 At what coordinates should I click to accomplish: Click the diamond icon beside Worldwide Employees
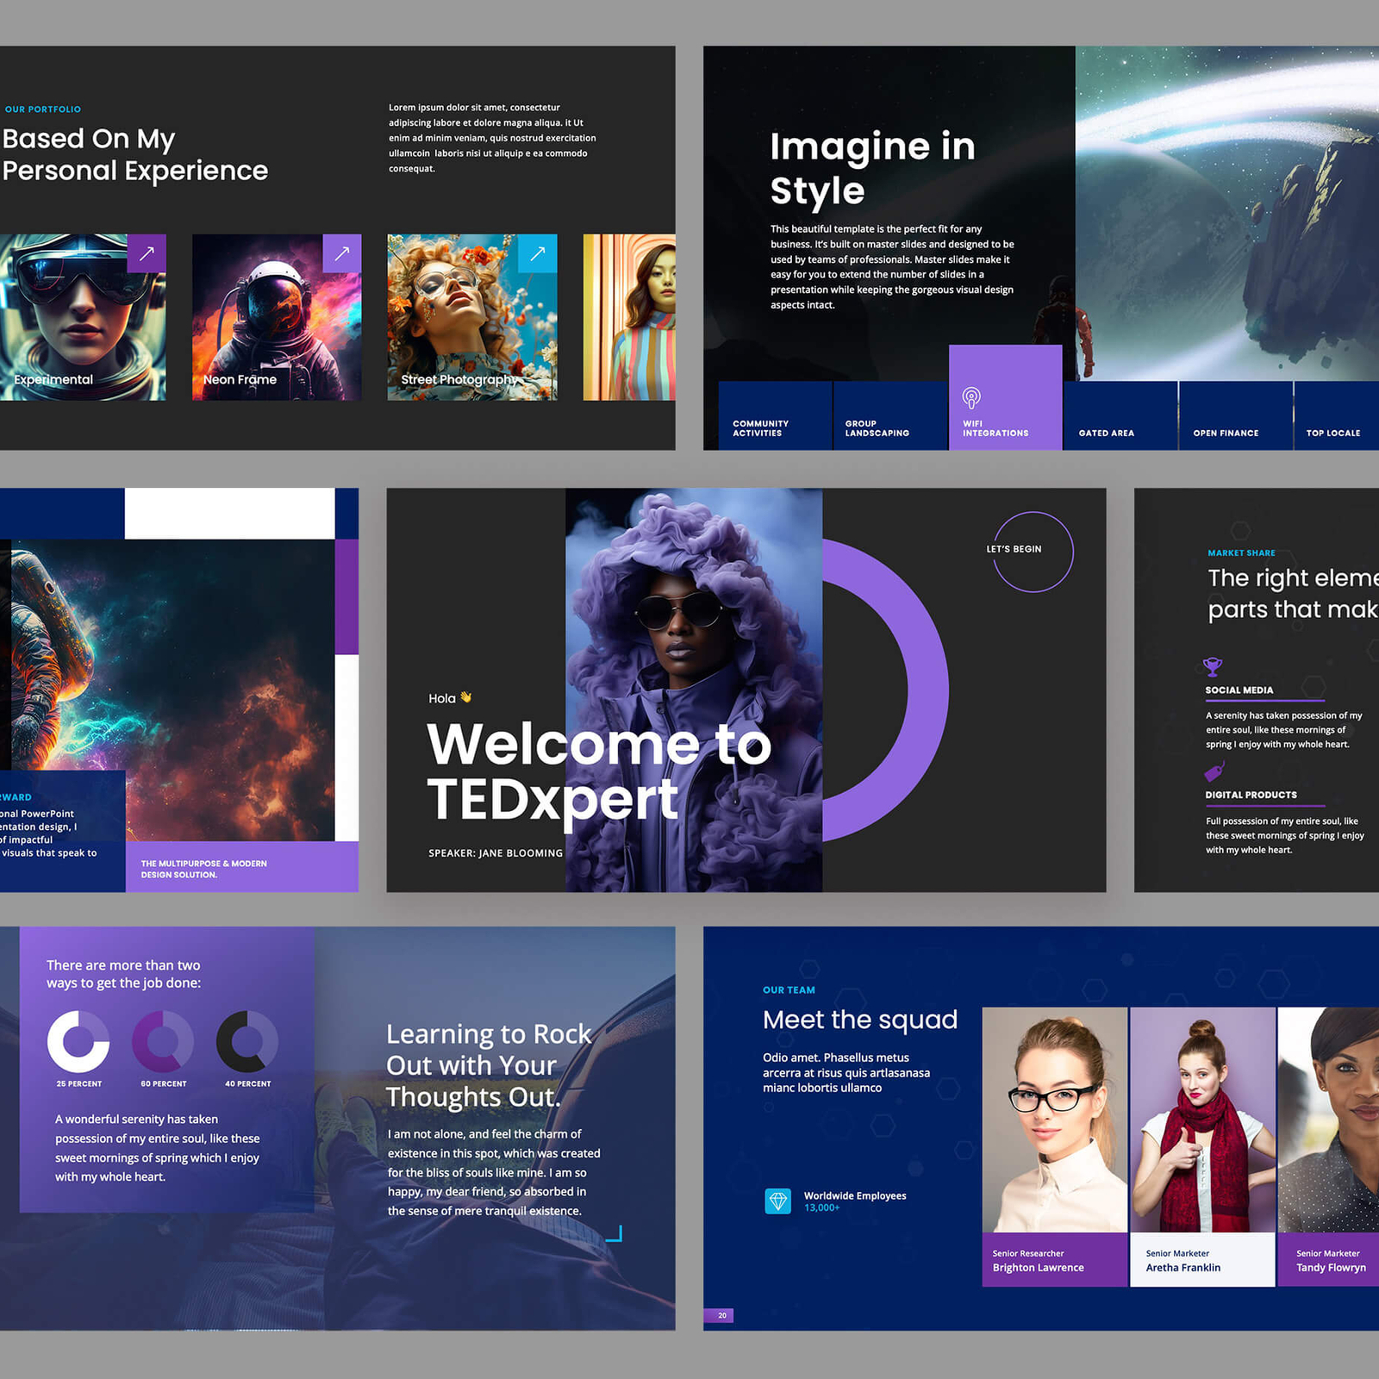(778, 1201)
